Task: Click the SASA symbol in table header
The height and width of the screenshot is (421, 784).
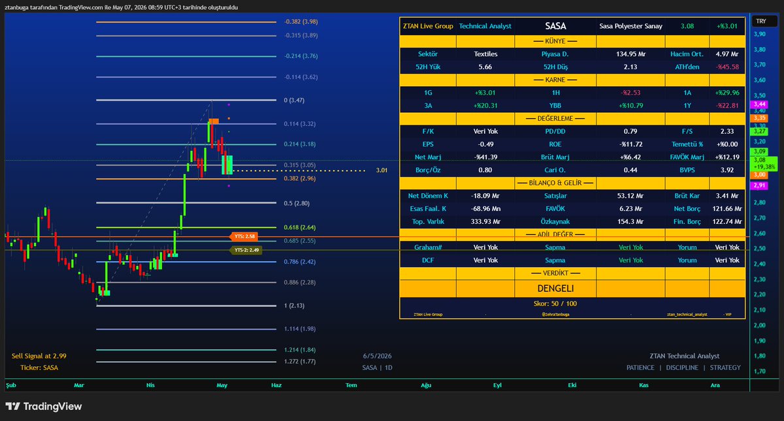Action: pos(555,26)
